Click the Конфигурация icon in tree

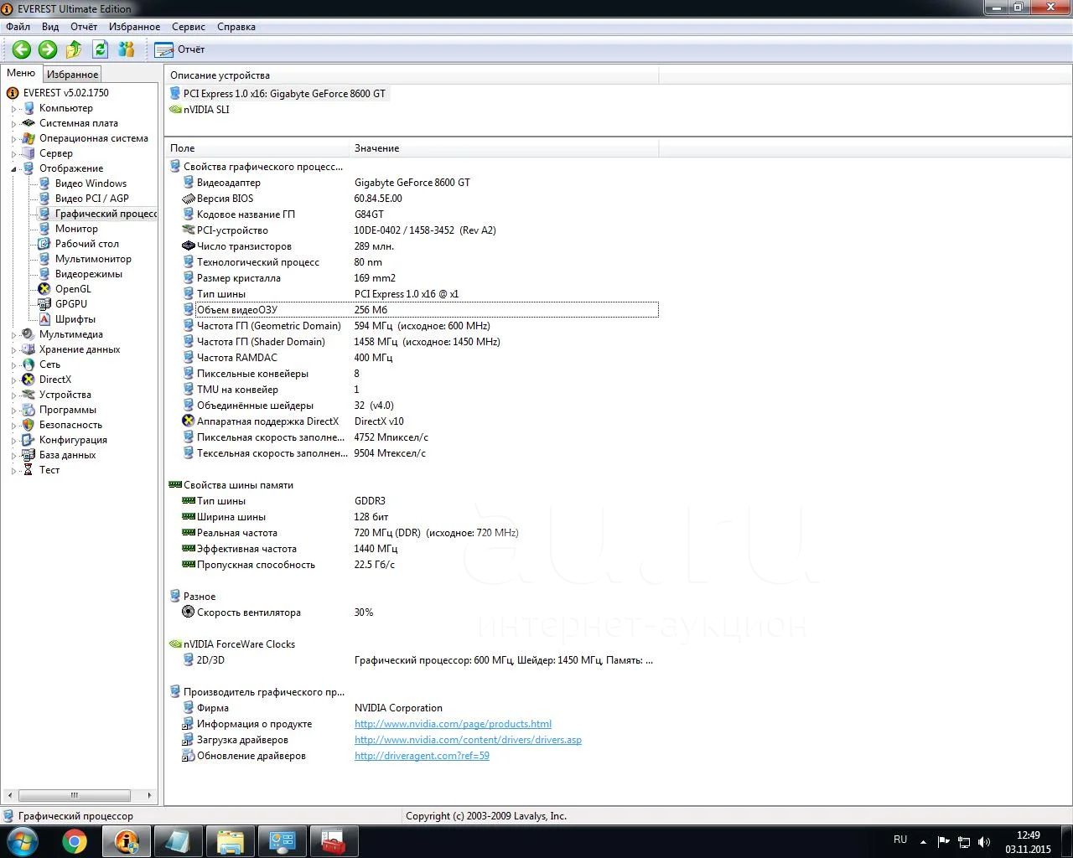coord(29,440)
